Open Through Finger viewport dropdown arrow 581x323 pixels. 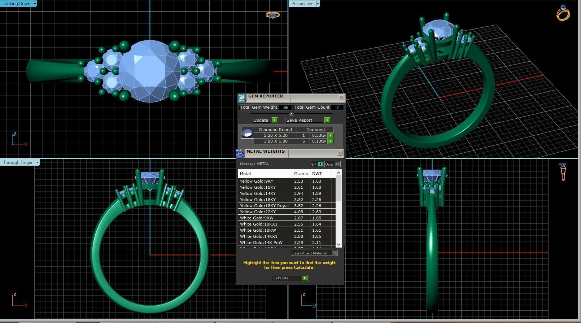click(37, 162)
